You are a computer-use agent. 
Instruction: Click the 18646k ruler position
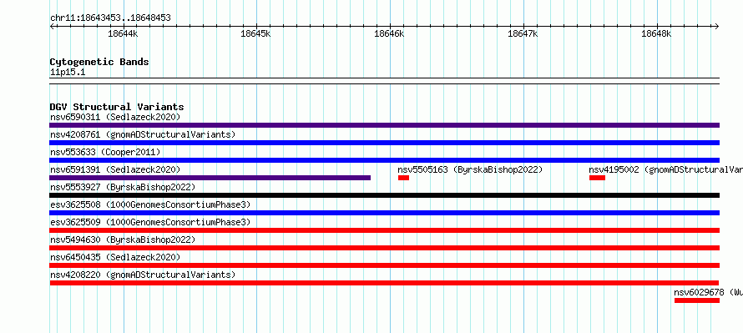click(390, 33)
